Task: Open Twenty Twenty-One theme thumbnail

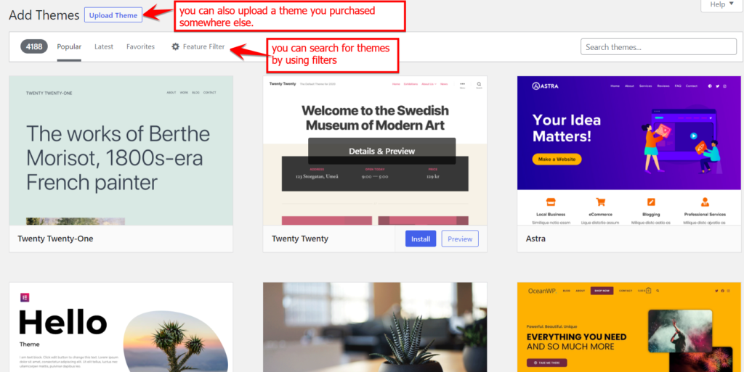Action: 121,151
